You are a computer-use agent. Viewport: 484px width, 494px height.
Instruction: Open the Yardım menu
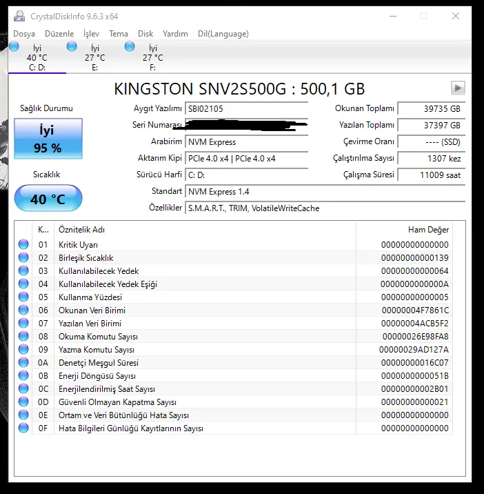(175, 34)
